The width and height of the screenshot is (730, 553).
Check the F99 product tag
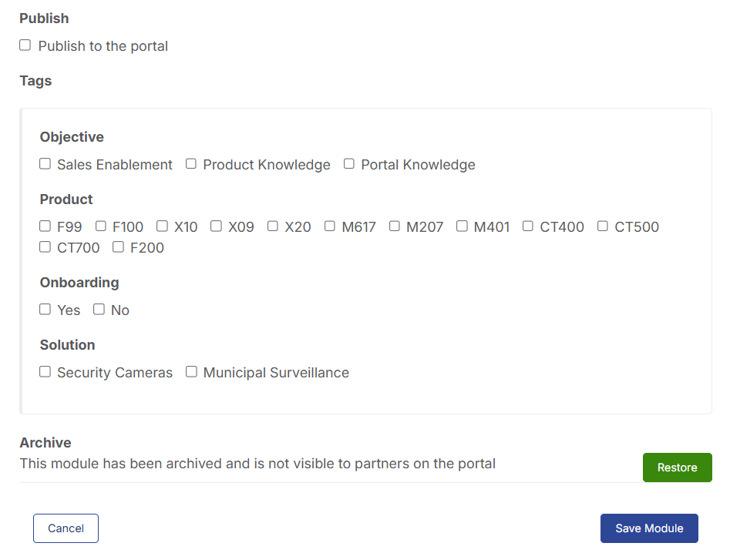pos(45,226)
